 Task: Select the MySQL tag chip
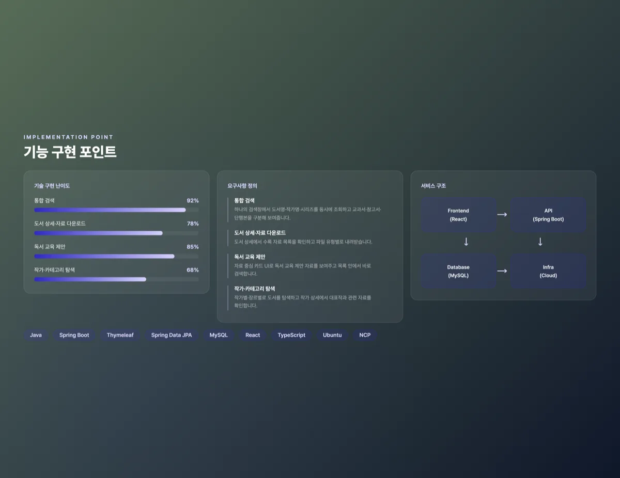point(219,335)
